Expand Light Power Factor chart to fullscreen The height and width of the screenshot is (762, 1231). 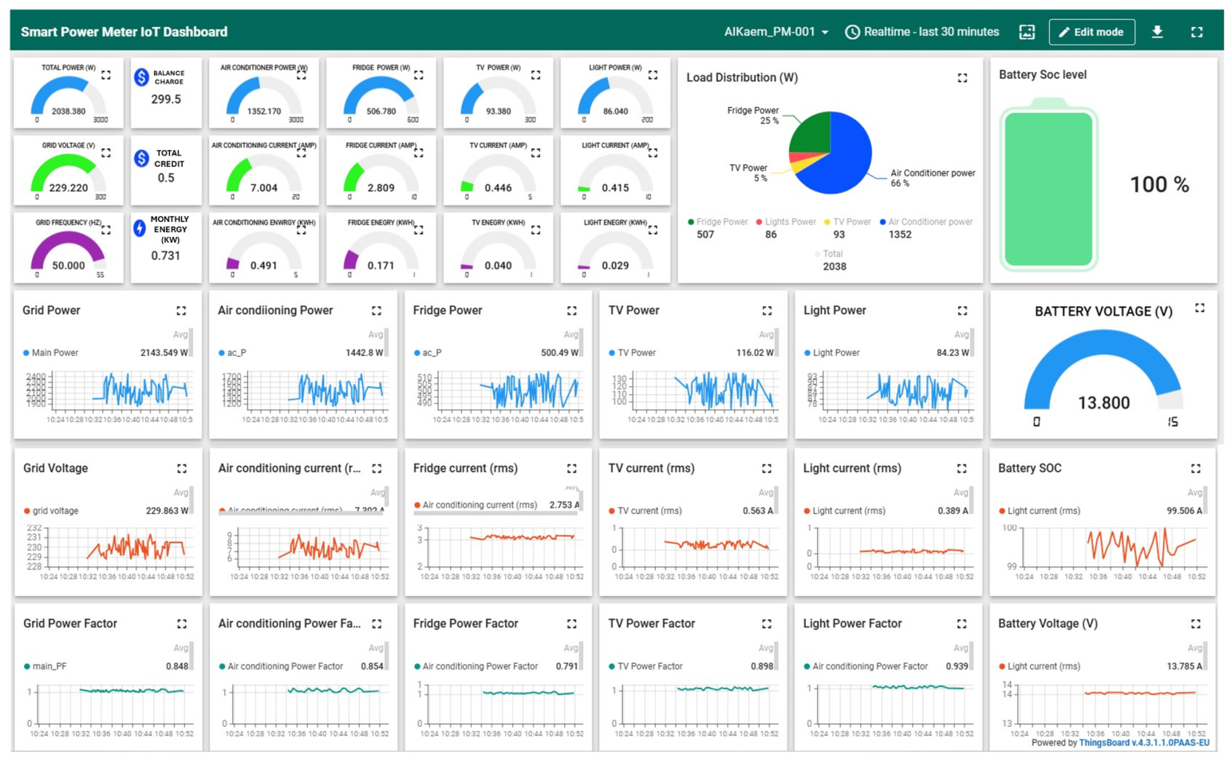point(962,624)
